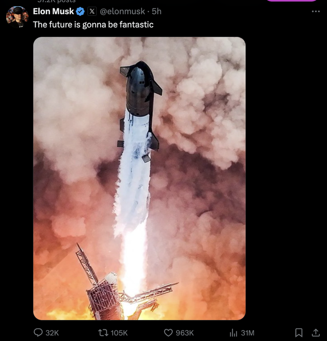
Task: Click the reply speech bubble icon
Action: click(x=38, y=332)
